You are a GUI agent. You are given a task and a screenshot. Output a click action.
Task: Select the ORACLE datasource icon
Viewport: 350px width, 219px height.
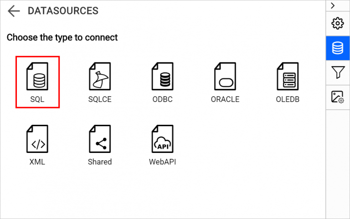coord(225,77)
